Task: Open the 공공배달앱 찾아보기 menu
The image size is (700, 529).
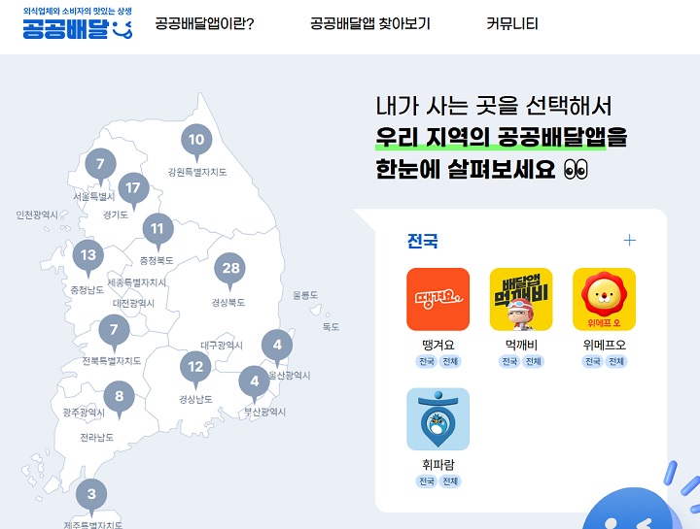Action: (369, 24)
